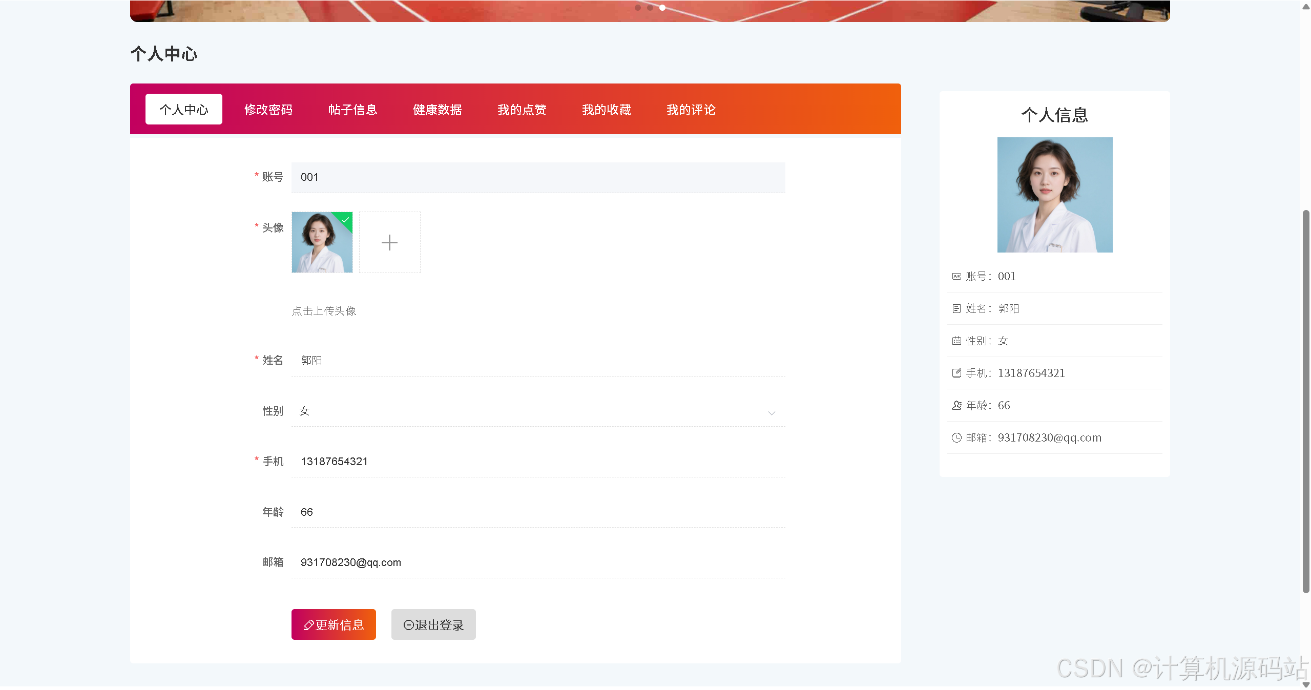The width and height of the screenshot is (1311, 690).
Task: Click the document icon beside 姓名：郭阳
Action: [956, 308]
